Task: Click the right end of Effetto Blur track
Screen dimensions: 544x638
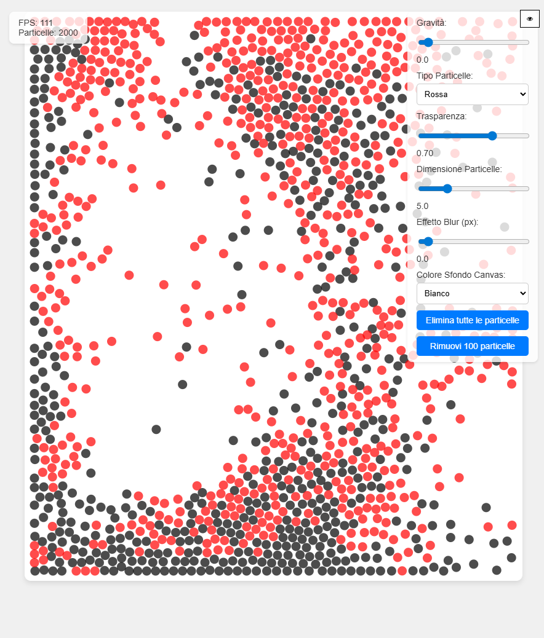Action: pos(527,242)
